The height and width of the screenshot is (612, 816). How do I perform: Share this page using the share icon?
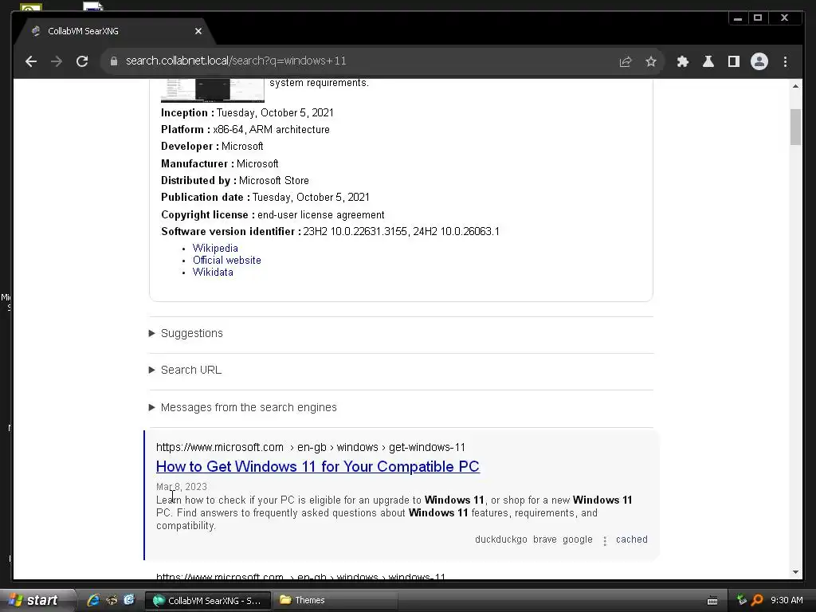[x=626, y=62]
